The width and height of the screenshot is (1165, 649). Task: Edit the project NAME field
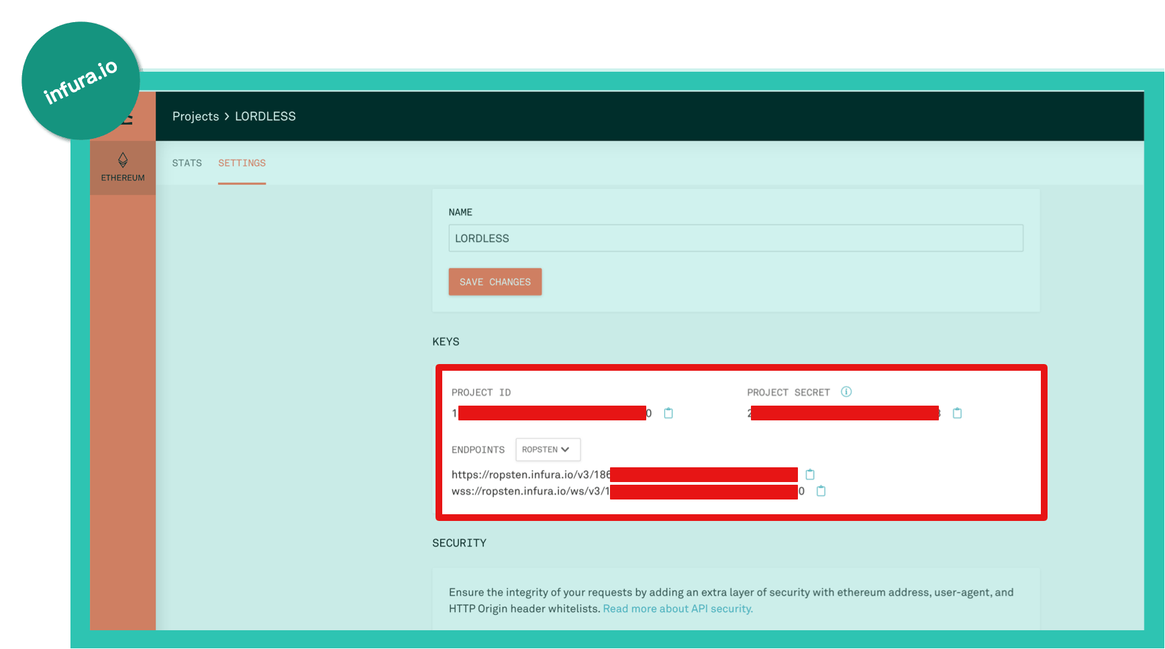736,238
